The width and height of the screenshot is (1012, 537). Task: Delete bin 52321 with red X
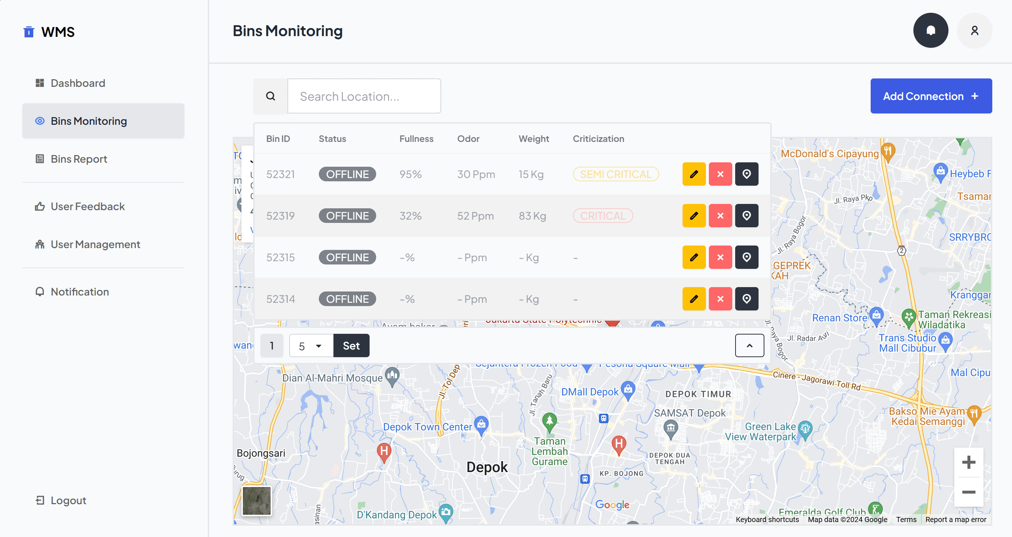tap(720, 174)
